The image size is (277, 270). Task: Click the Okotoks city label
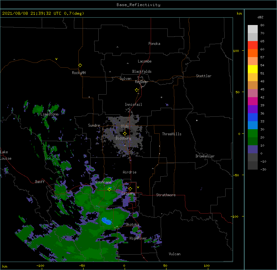(x=132, y=224)
